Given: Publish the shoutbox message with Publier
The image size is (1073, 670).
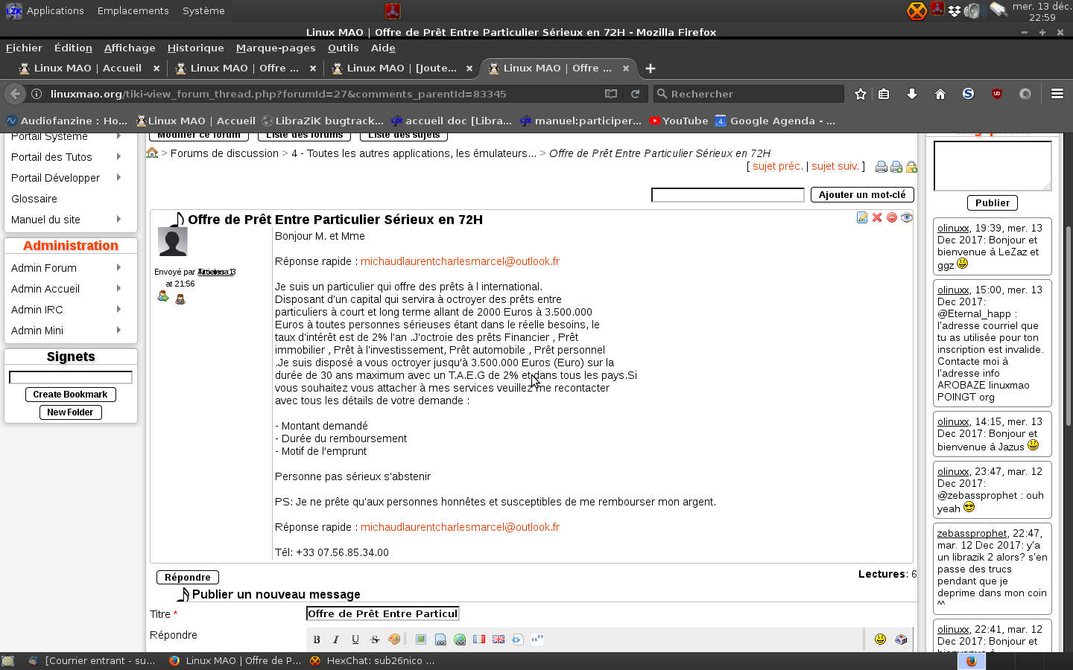Looking at the screenshot, I should point(993,202).
